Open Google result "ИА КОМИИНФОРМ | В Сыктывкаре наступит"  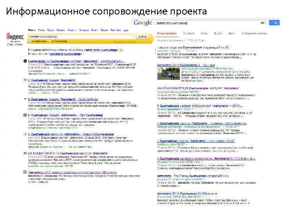pos(198,88)
